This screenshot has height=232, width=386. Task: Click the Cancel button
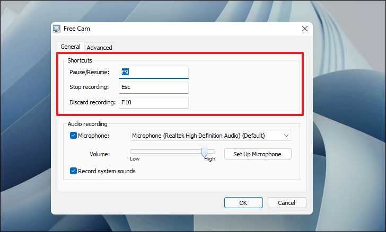pos(287,203)
